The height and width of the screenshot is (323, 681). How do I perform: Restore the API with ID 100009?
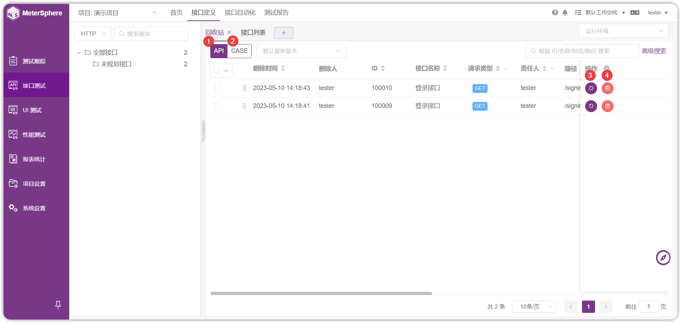point(591,106)
